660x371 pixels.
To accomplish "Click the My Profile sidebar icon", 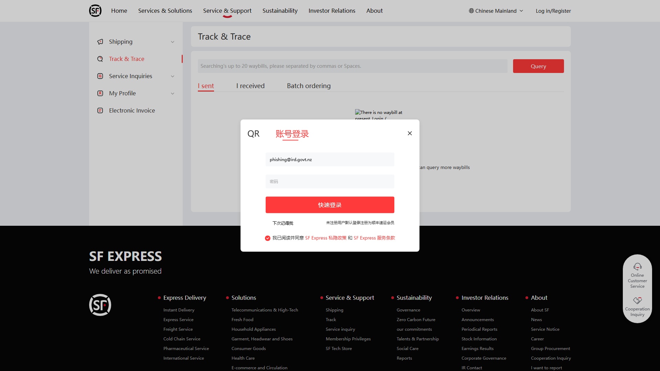I will coord(100,93).
